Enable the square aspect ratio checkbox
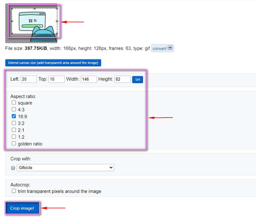Screen dimensions: 256x218 click(x=14, y=103)
